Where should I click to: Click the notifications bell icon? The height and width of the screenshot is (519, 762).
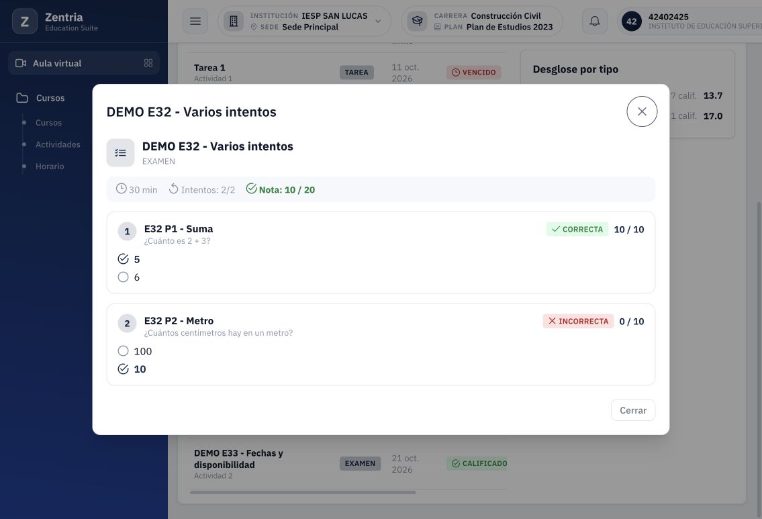[x=594, y=21]
